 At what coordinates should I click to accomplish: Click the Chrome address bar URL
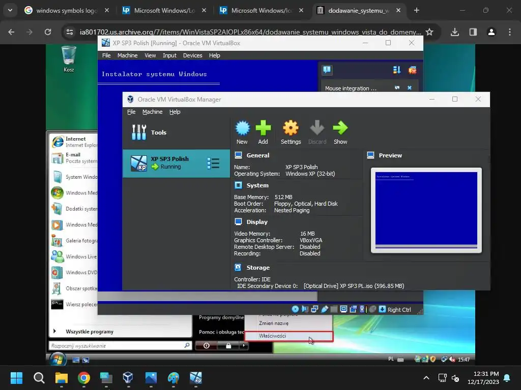pos(250,32)
